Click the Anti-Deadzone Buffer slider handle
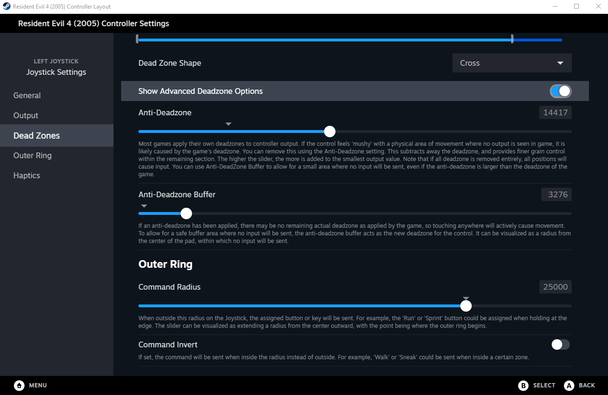Viewport: 608px width, 395px height. [x=186, y=213]
